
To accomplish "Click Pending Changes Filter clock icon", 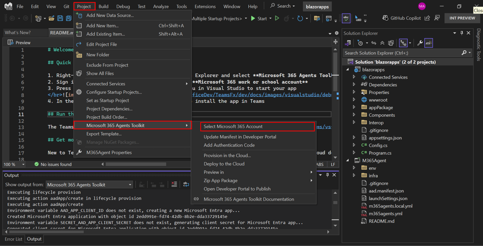I will (360, 43).
